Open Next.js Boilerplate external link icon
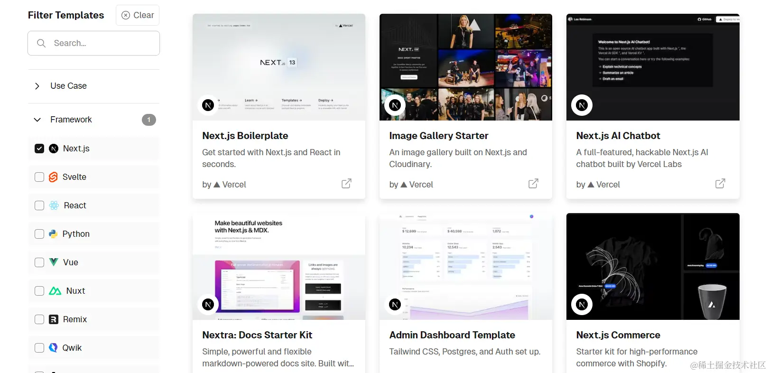The width and height of the screenshot is (769, 373). click(346, 184)
